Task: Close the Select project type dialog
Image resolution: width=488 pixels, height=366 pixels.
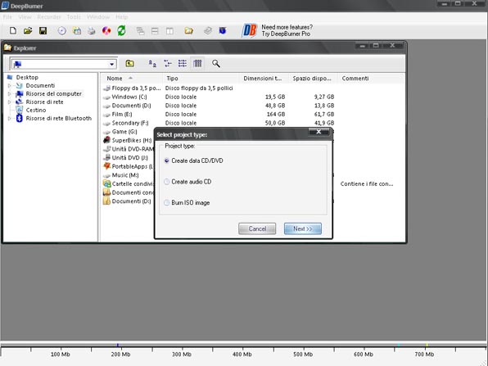Action: (x=319, y=132)
